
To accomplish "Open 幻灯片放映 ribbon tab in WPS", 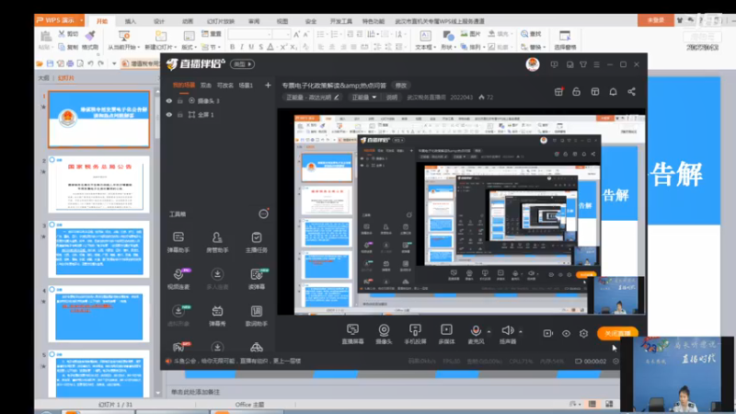I will point(221,21).
